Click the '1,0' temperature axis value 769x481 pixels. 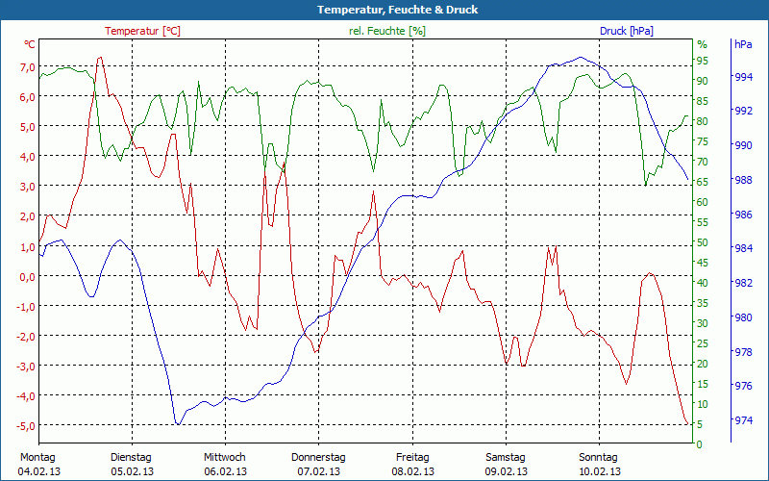(x=27, y=246)
